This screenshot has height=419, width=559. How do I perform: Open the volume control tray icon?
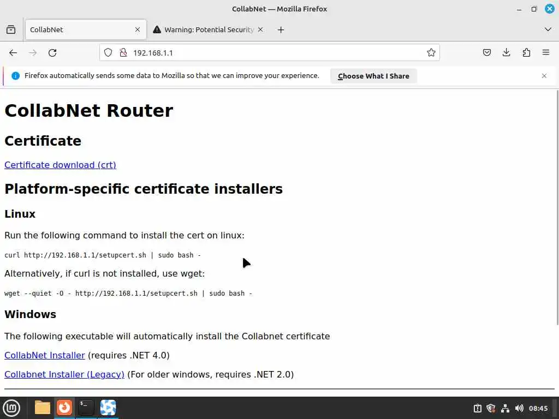pos(519,408)
